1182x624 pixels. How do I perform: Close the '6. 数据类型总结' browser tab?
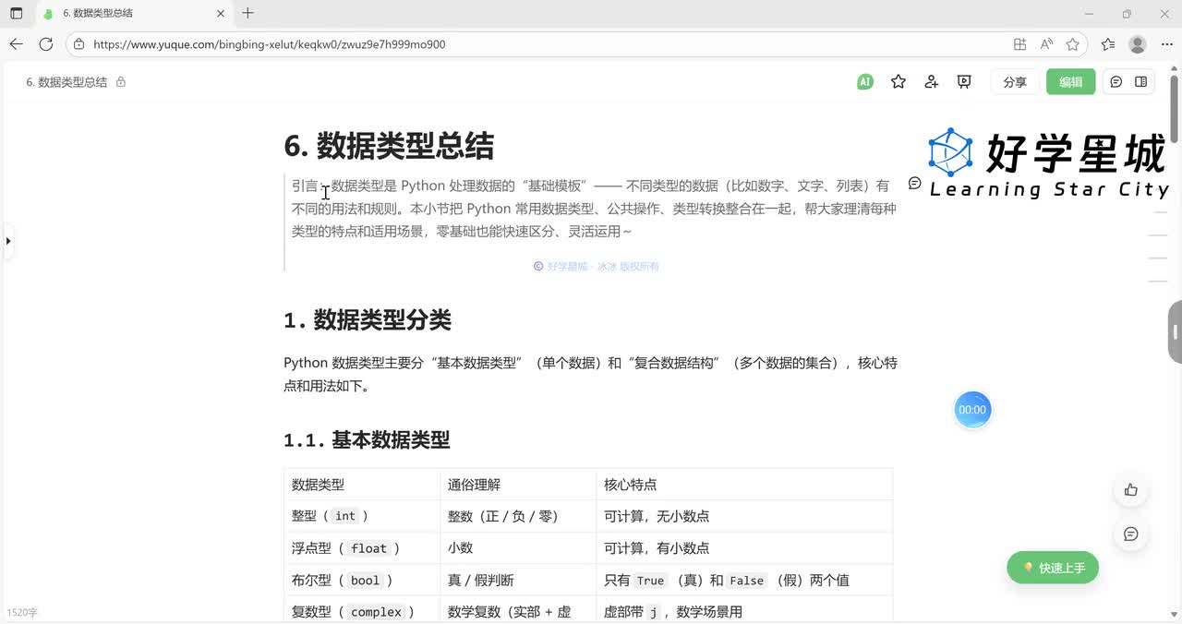220,13
